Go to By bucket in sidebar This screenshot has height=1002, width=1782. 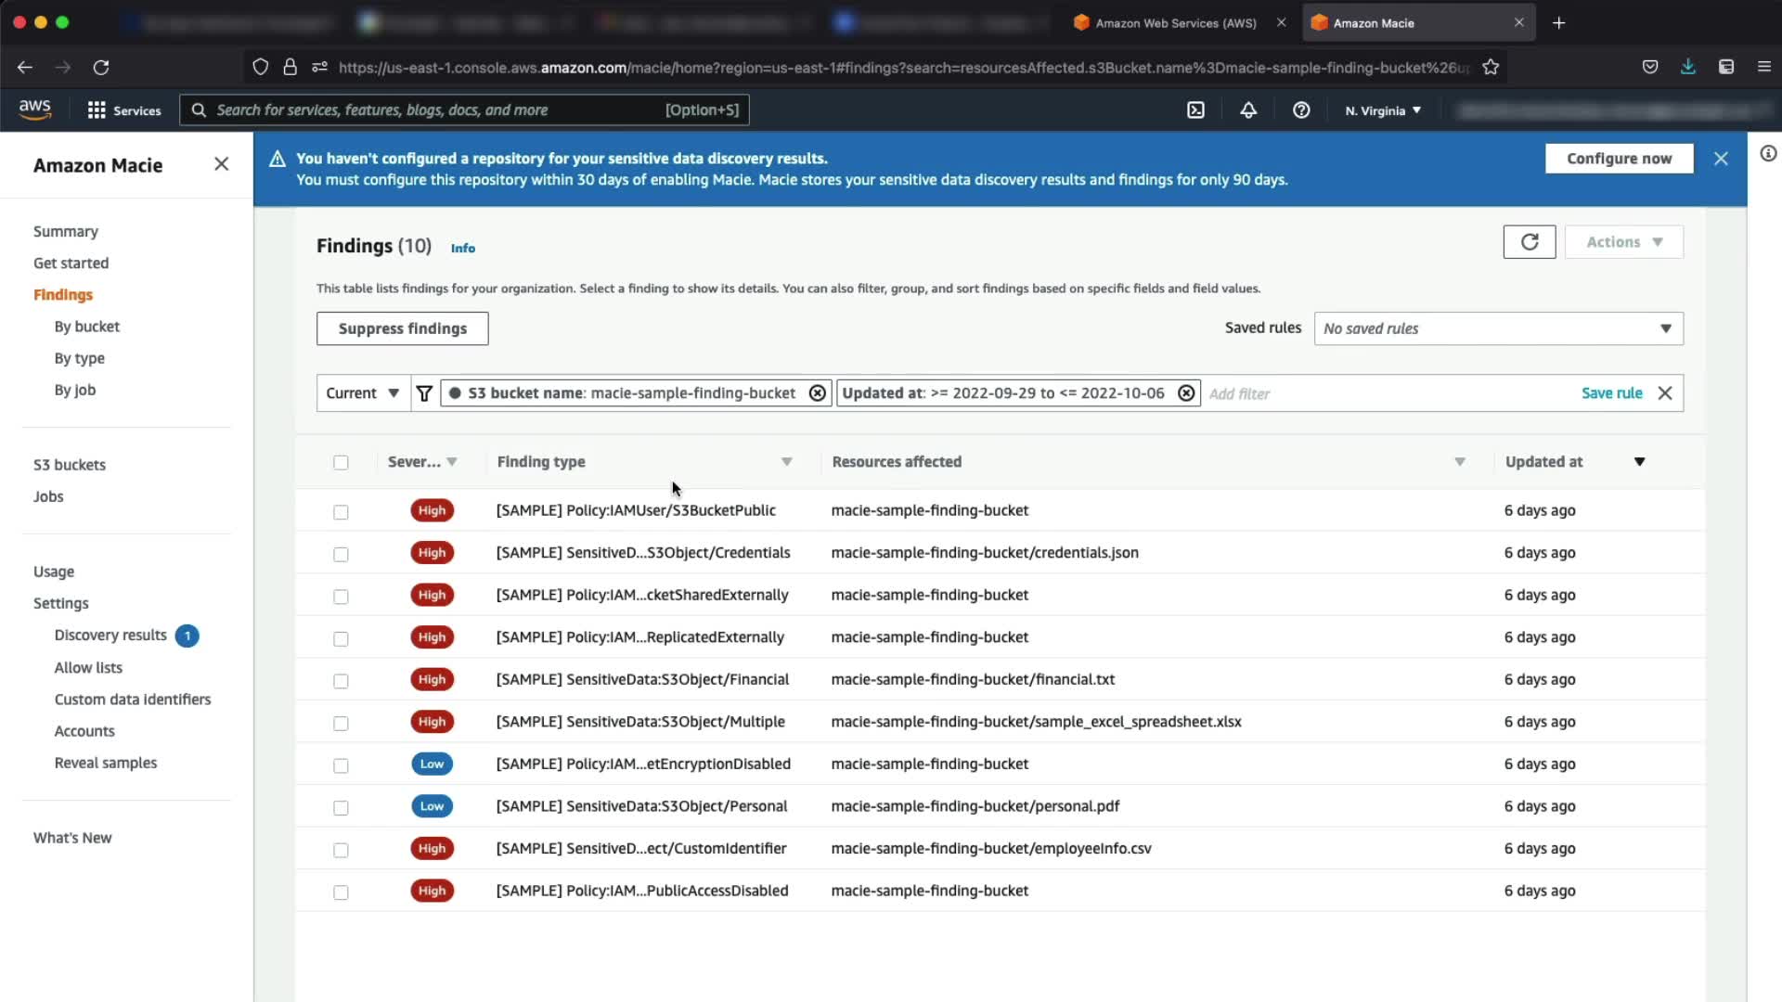[86, 327]
